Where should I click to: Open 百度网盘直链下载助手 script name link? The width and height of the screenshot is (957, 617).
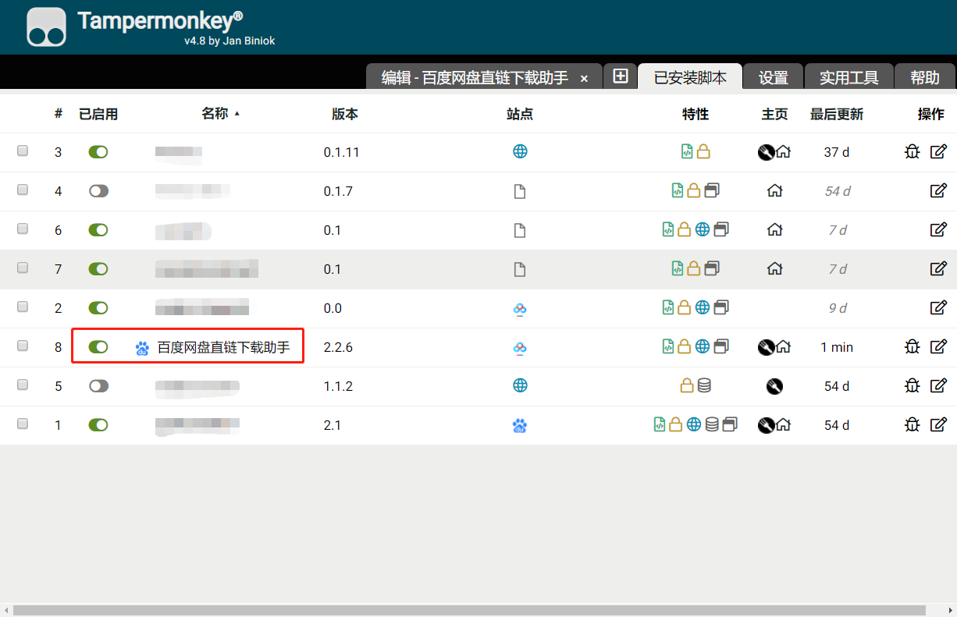(x=223, y=348)
